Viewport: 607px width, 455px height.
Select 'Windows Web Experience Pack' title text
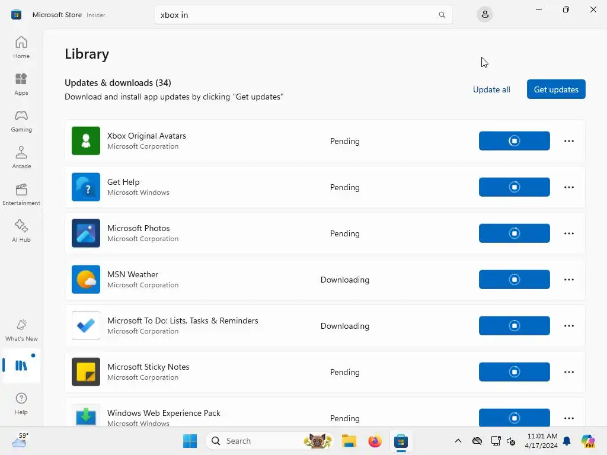click(164, 413)
